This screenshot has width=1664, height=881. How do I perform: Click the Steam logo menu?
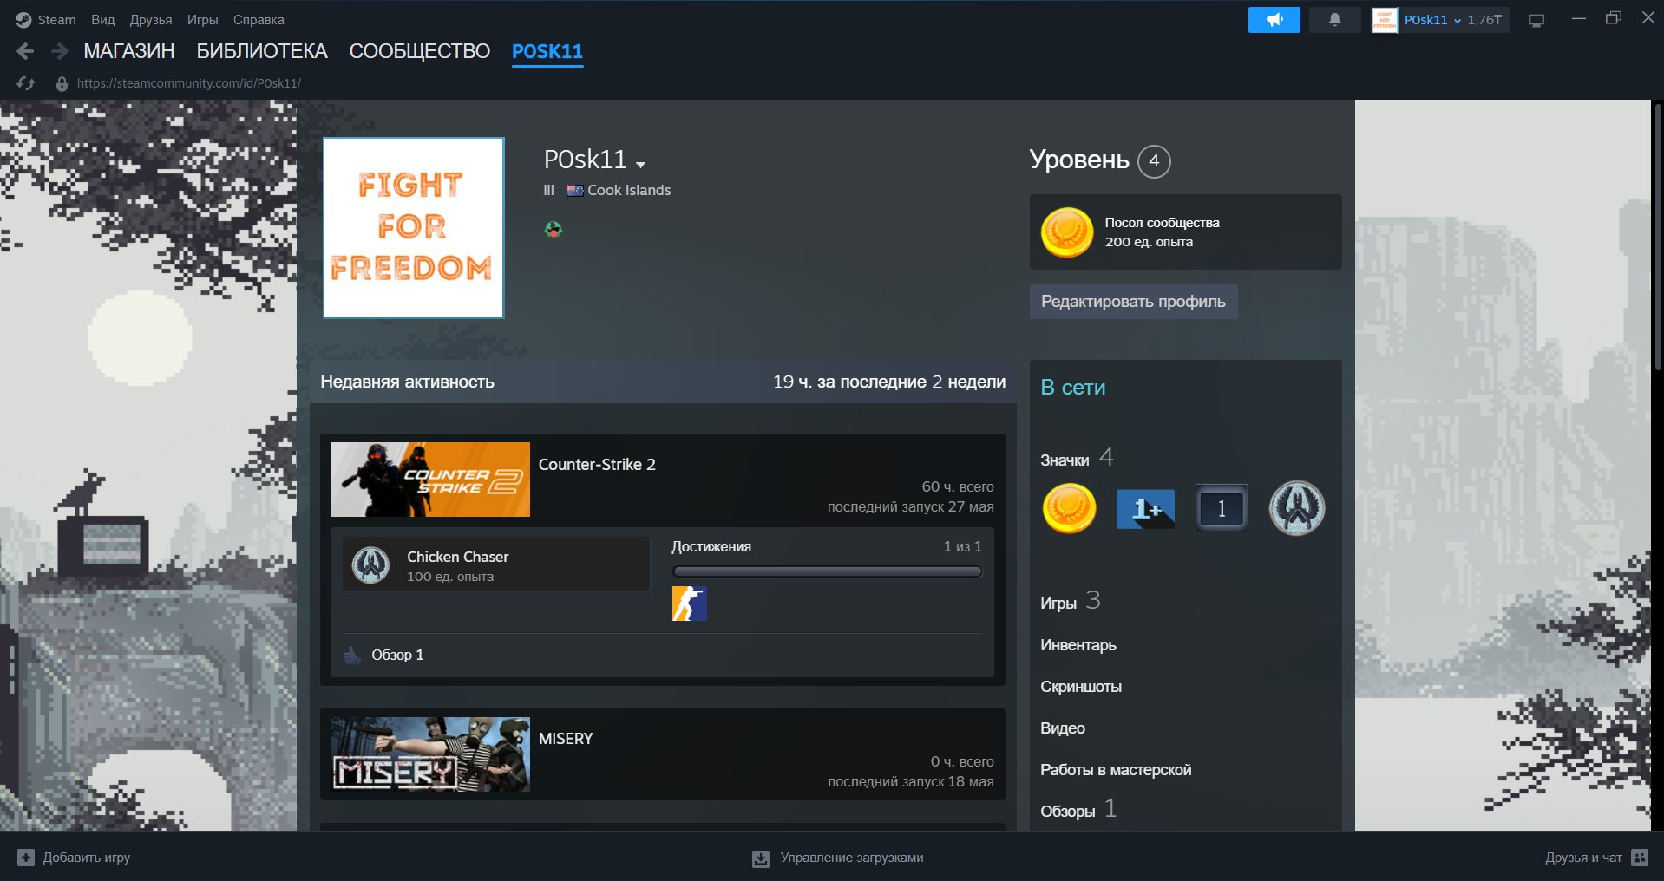[x=23, y=20]
